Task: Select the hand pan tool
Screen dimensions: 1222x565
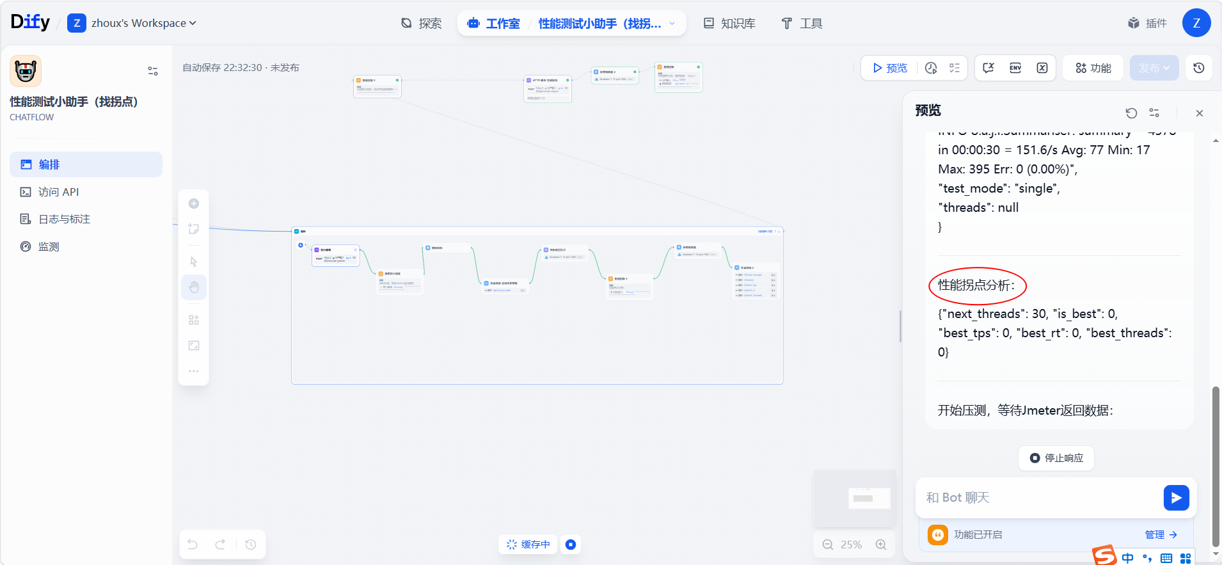Action: 194,287
